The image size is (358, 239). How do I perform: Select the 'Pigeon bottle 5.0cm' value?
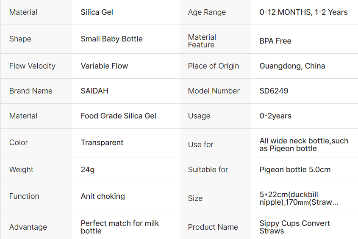tap(295, 170)
